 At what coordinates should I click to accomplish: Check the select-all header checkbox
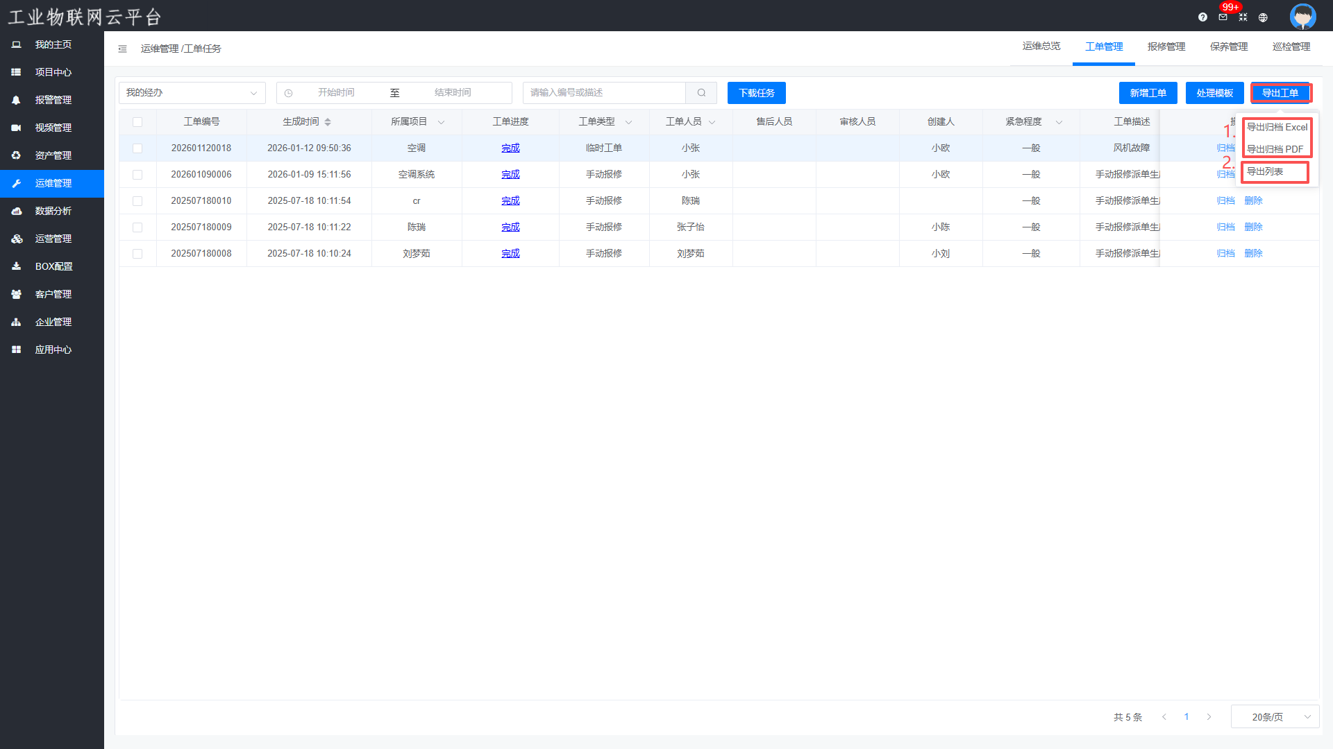137,122
